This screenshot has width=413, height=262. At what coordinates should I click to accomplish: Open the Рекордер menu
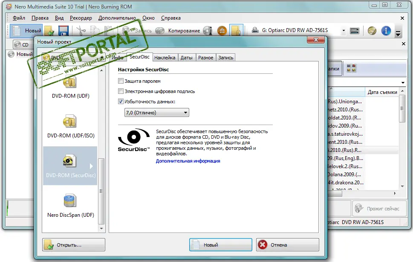[81, 18]
